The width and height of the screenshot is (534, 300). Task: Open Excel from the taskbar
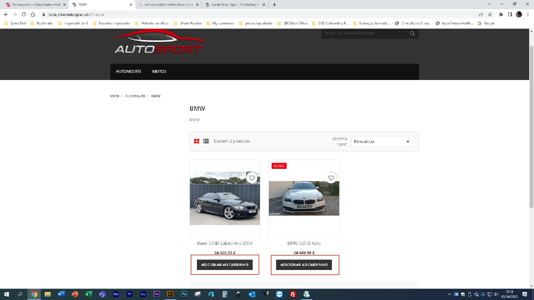point(88,294)
